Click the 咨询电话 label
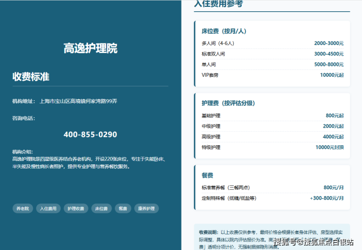 (23, 118)
